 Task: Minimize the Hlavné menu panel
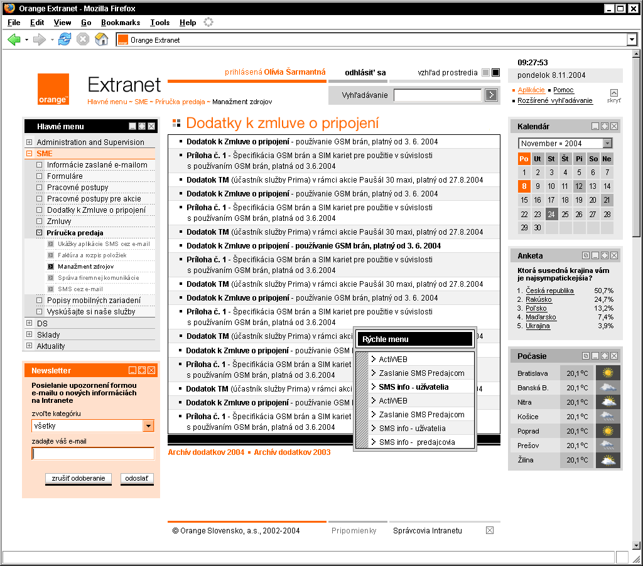(x=132, y=126)
